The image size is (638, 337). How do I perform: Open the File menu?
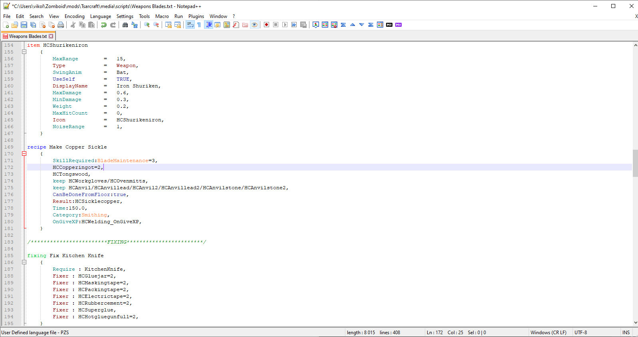pyautogui.click(x=7, y=16)
